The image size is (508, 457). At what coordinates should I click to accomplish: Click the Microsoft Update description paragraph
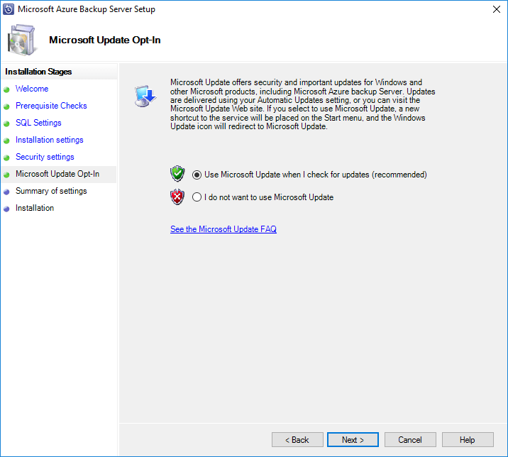coord(302,104)
